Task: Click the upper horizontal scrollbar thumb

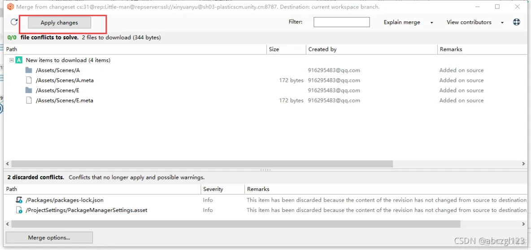Action: (x=202, y=164)
